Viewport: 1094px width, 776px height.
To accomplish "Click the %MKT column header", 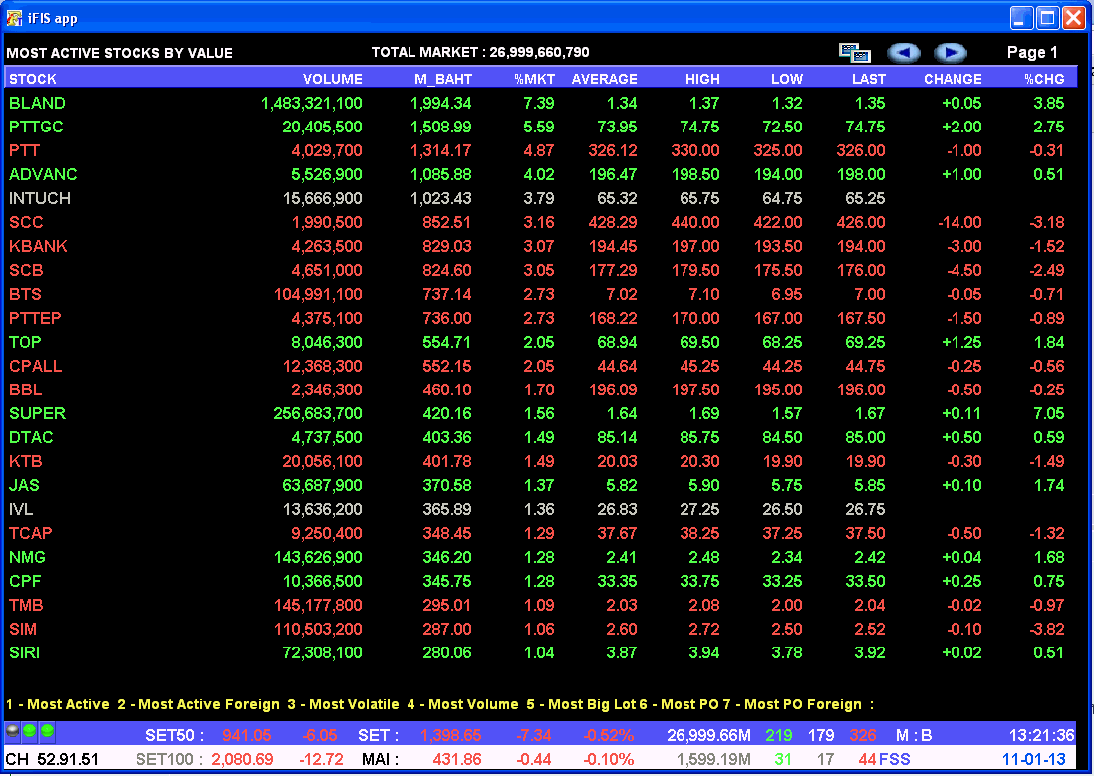I will 534,79.
